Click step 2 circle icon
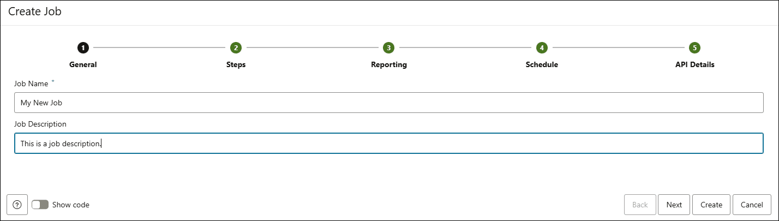779x221 pixels. click(x=236, y=48)
